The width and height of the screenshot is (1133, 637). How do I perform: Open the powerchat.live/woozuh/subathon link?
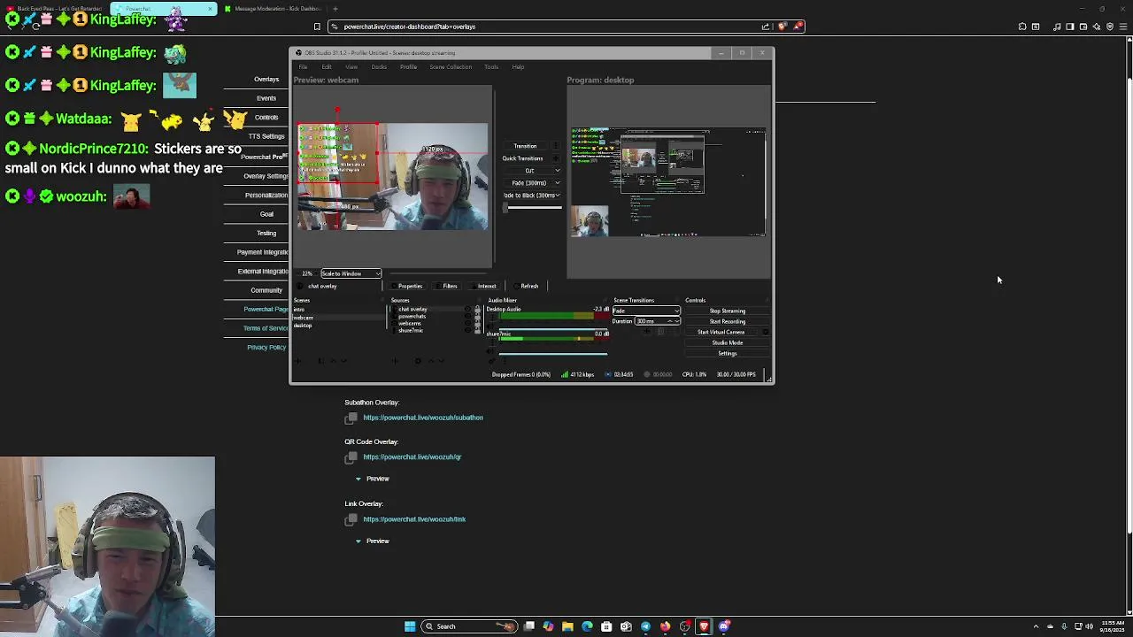pos(423,418)
